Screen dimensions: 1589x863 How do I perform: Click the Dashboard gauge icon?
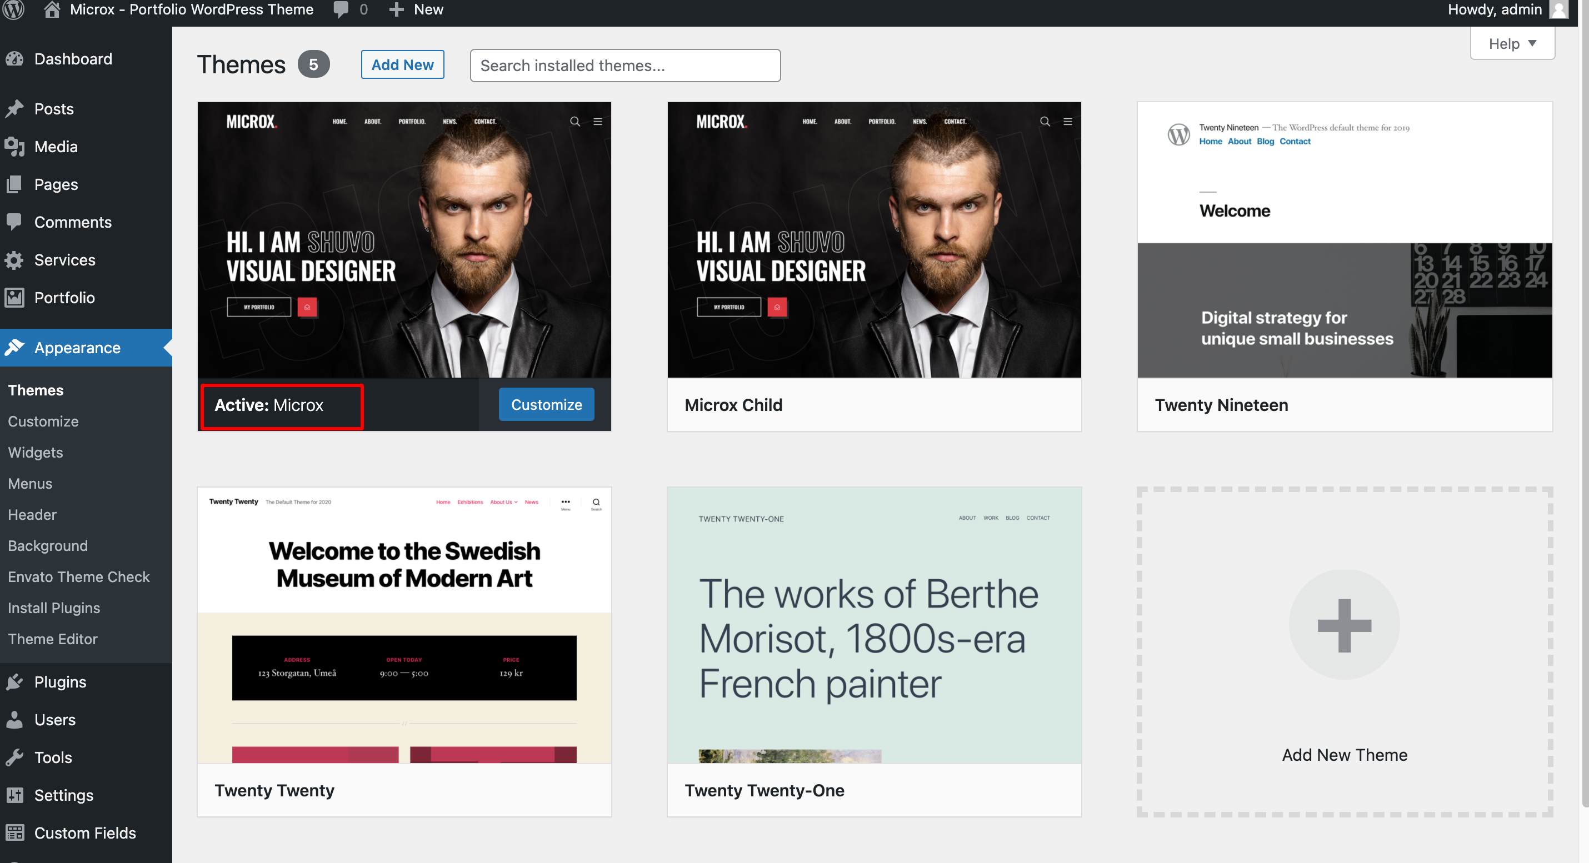click(x=14, y=59)
